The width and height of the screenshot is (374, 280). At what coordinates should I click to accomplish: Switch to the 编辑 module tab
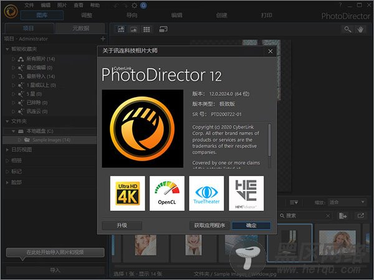click(177, 15)
